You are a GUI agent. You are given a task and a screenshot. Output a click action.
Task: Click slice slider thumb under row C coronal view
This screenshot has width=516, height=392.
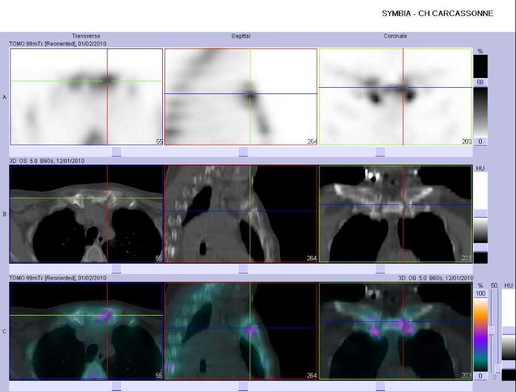point(380,386)
